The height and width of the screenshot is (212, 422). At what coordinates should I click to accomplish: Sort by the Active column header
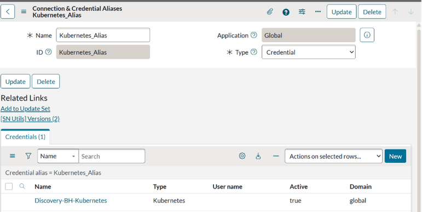point(298,186)
